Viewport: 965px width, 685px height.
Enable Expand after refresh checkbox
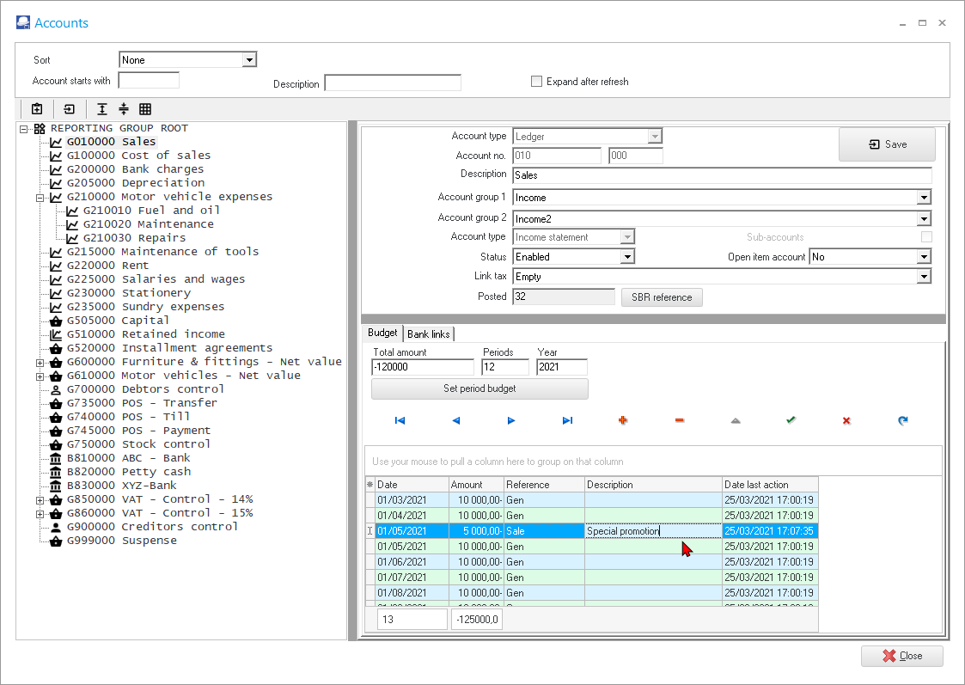click(x=537, y=82)
